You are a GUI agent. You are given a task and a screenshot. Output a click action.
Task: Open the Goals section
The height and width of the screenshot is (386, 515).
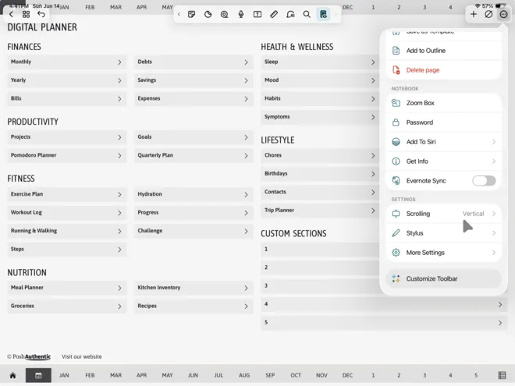pyautogui.click(x=194, y=137)
